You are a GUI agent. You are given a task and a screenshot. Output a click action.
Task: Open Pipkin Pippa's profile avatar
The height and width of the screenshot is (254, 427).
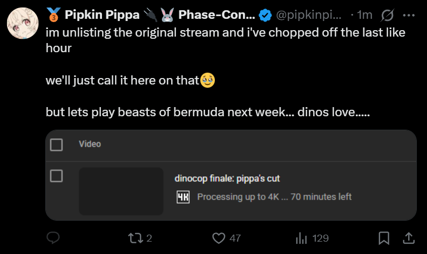[x=22, y=23]
